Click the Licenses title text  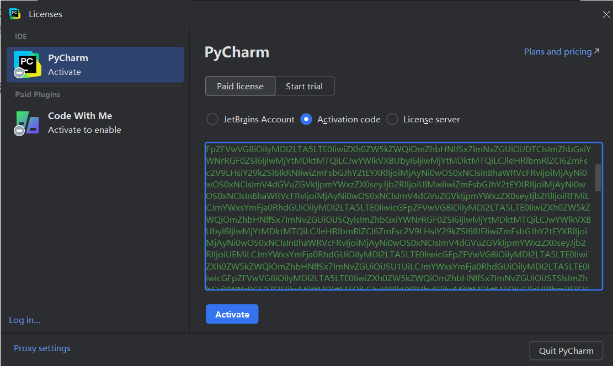(x=45, y=14)
